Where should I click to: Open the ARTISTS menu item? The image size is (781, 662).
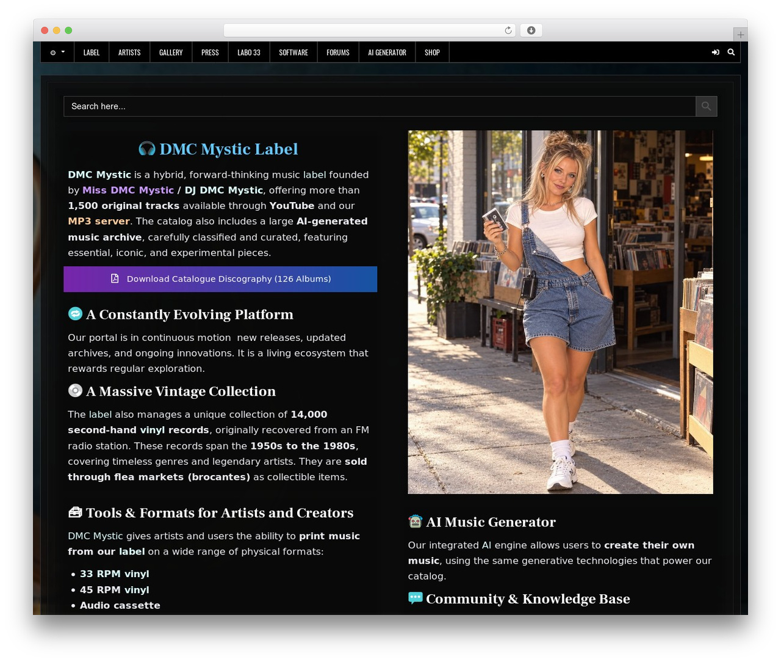click(129, 53)
